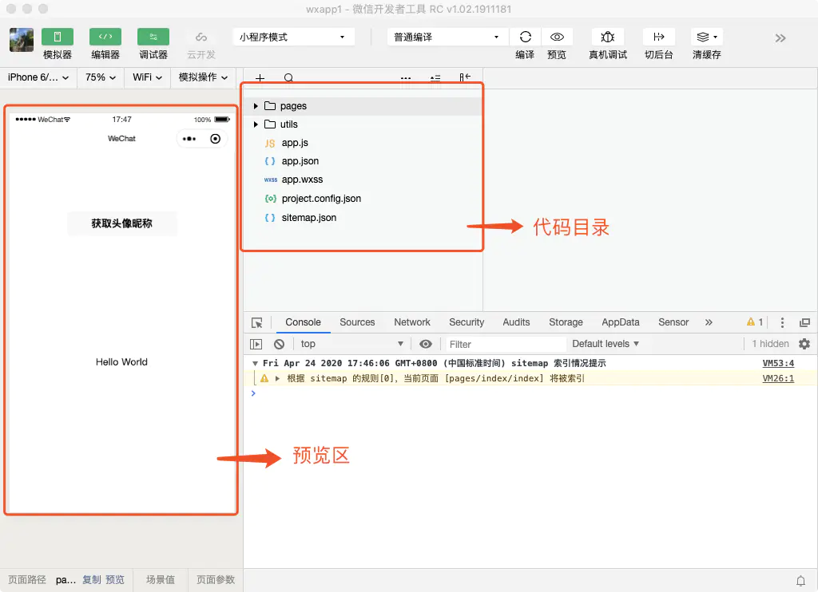Toggle the live expression eye icon
The image size is (818, 592).
tap(426, 344)
